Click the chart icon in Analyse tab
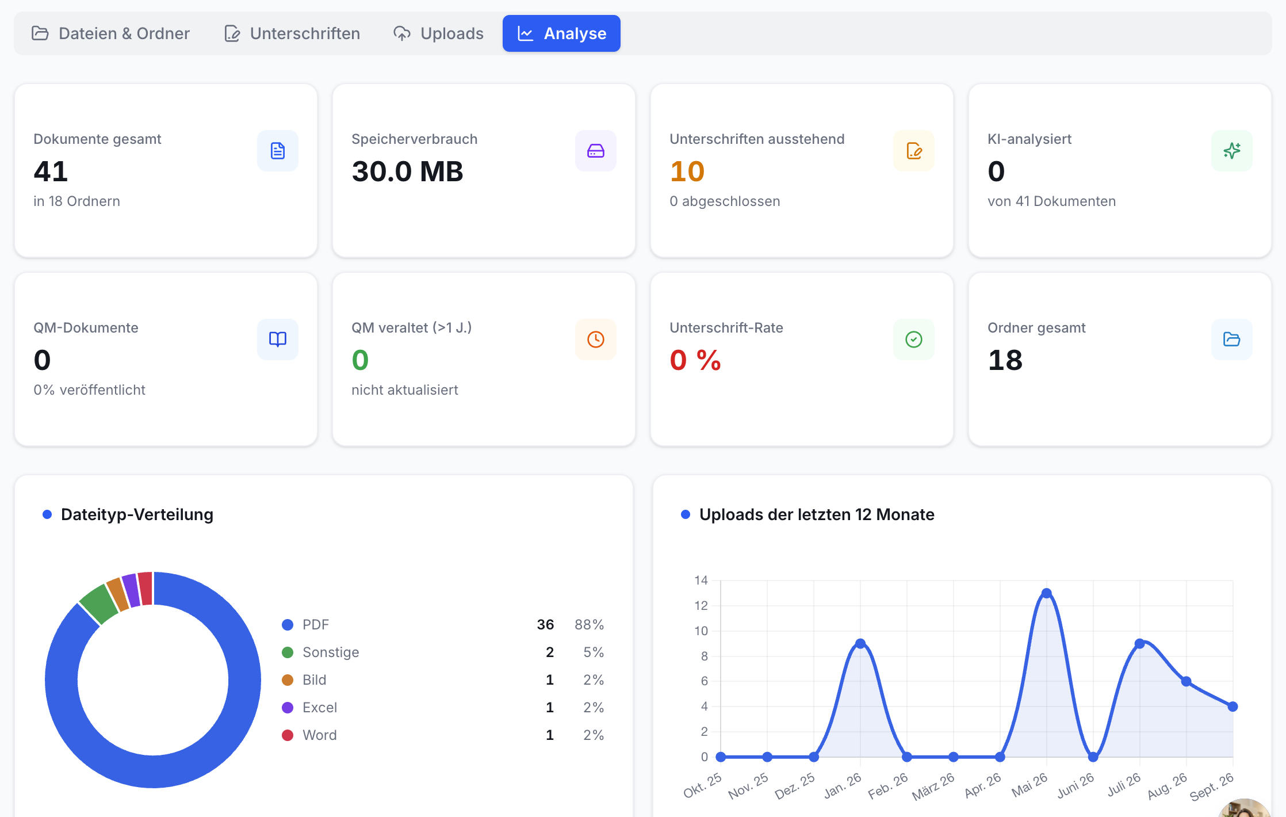The width and height of the screenshot is (1286, 817). point(526,33)
